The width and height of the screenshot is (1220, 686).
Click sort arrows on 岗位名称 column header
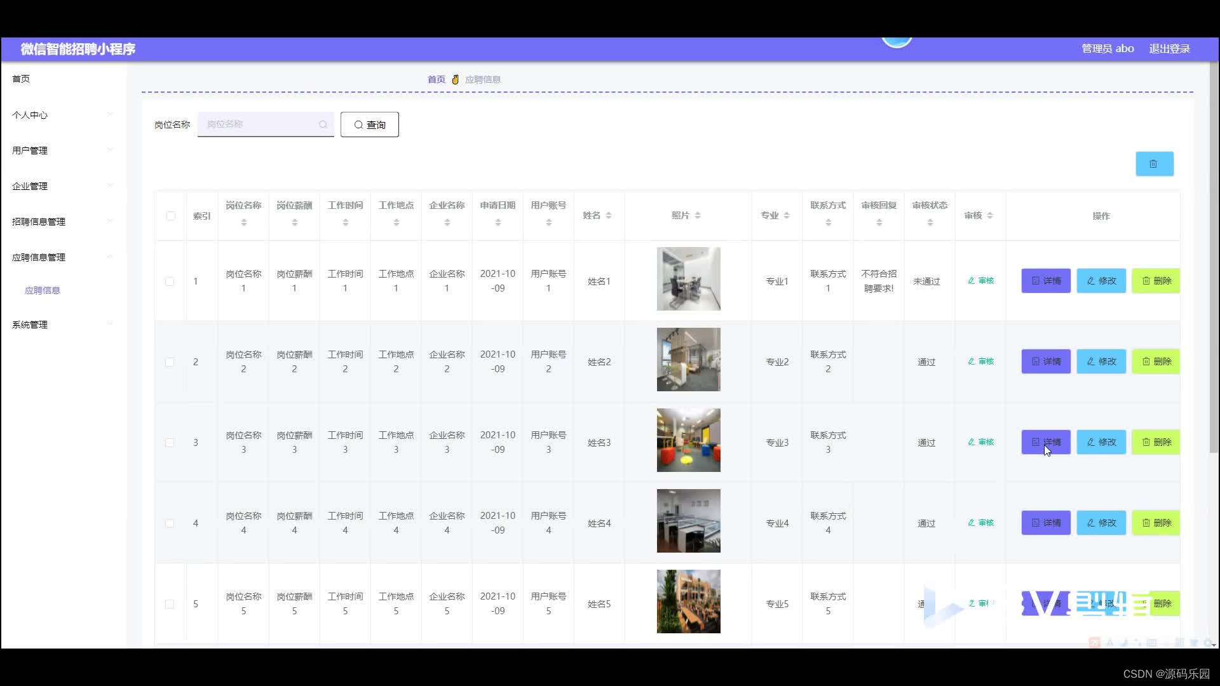point(243,222)
